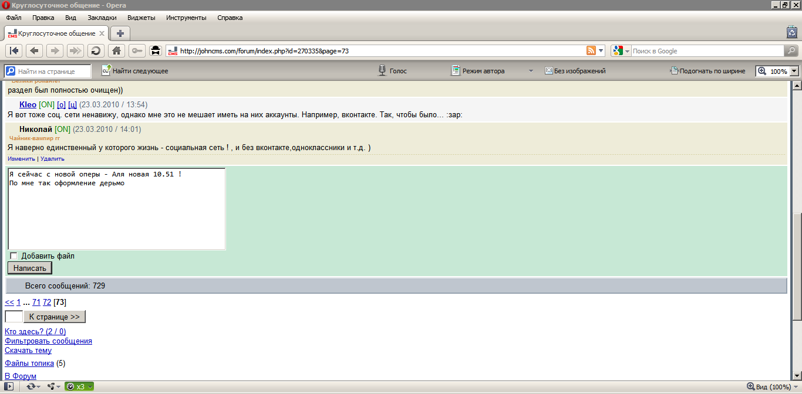This screenshot has height=394, width=802.
Task: Click the zoom magnifier icon beside 100%
Action: point(762,71)
